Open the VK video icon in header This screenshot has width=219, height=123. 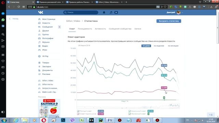(116, 12)
